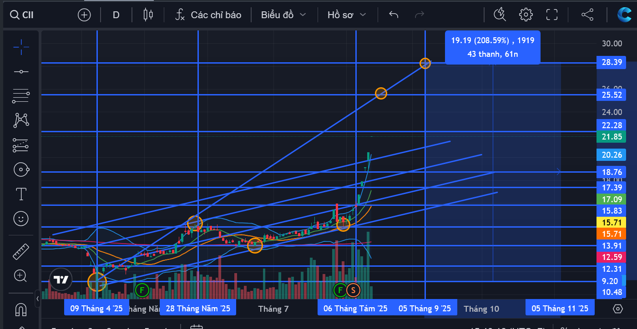Click the 15.83 price label
The image size is (637, 329).
(x=612, y=211)
